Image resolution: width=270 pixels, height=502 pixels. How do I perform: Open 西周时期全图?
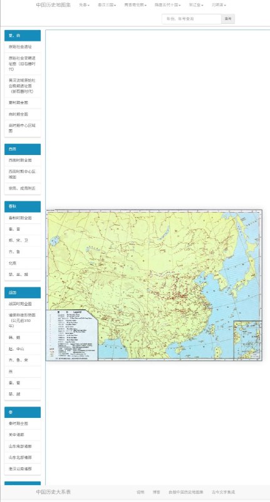[x=23, y=160]
